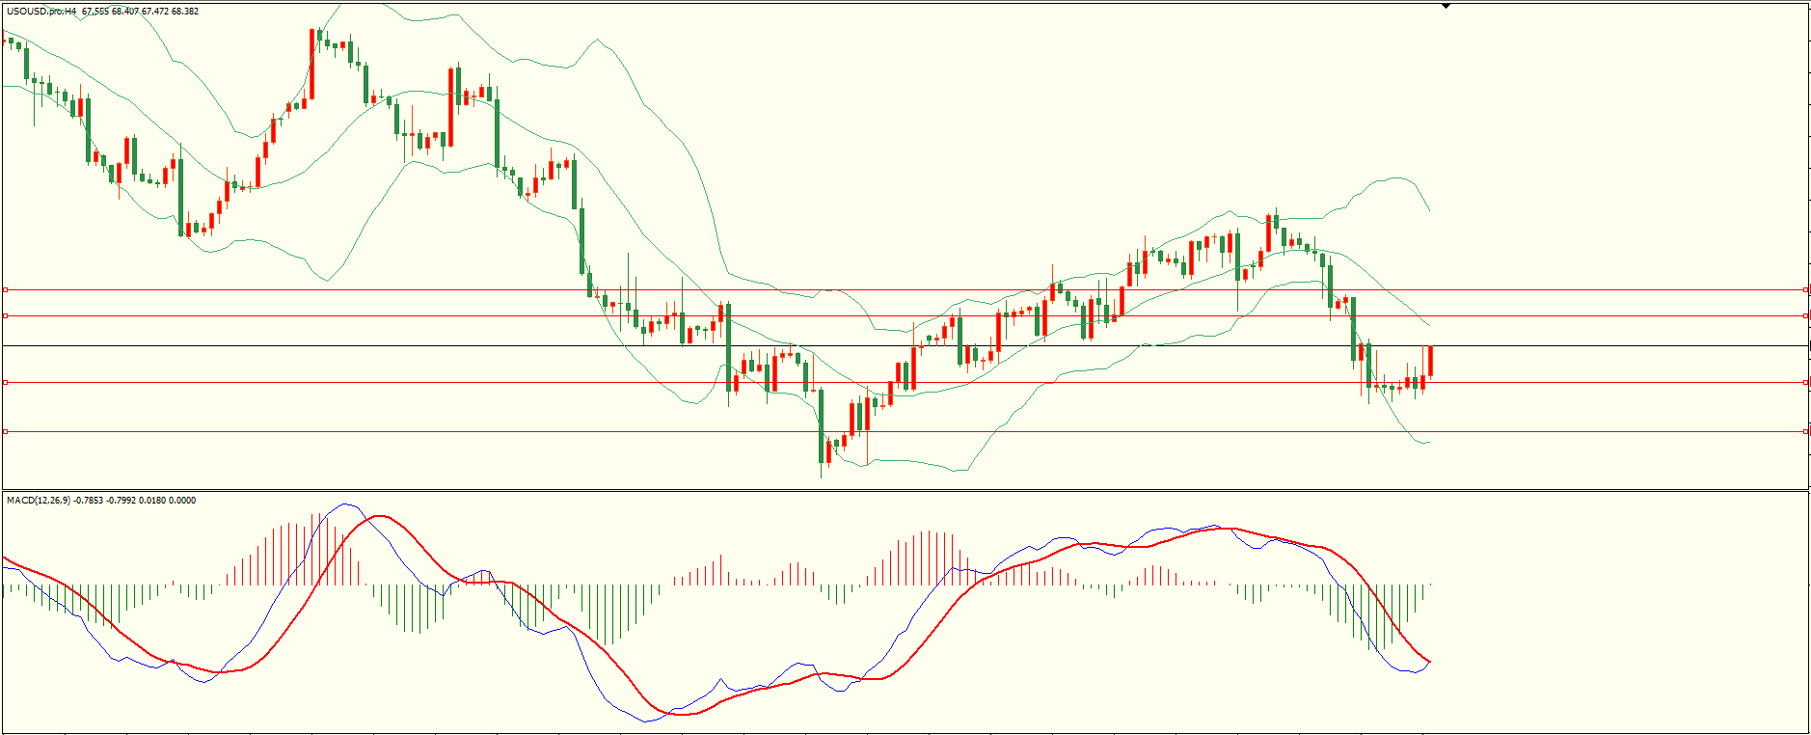Select the lower Bollinger band's right end
The image size is (1811, 735).
[x=1428, y=443]
